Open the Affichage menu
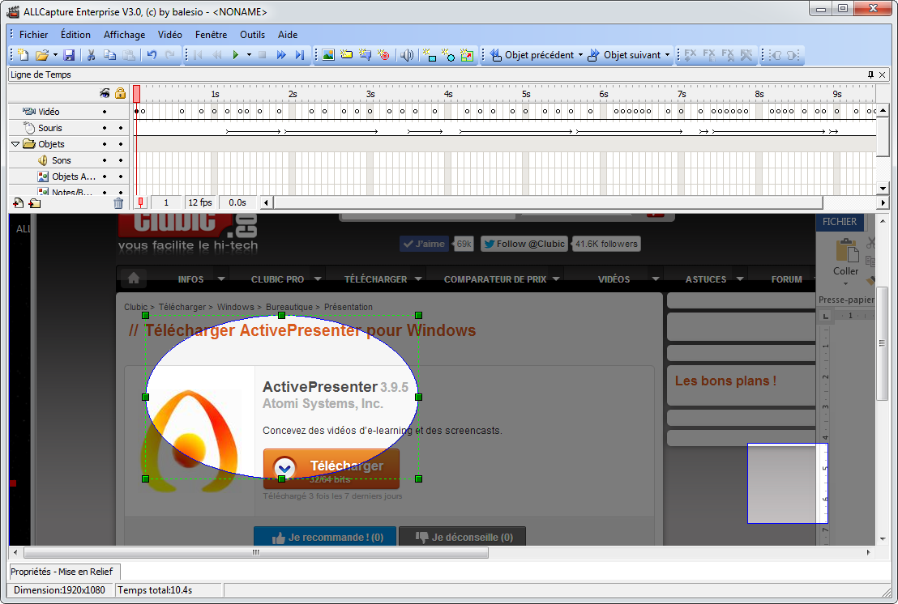The width and height of the screenshot is (898, 604). (x=124, y=34)
